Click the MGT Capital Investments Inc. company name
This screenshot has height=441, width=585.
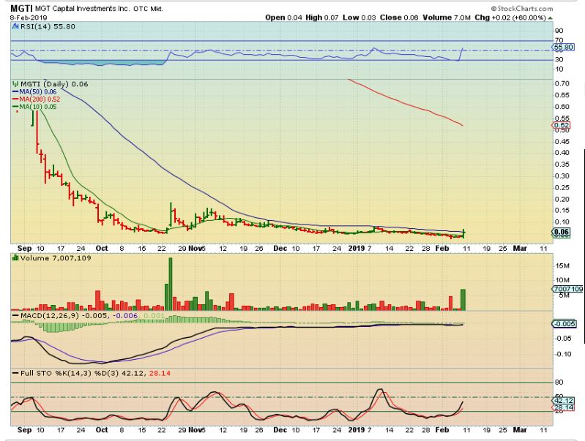coord(83,8)
